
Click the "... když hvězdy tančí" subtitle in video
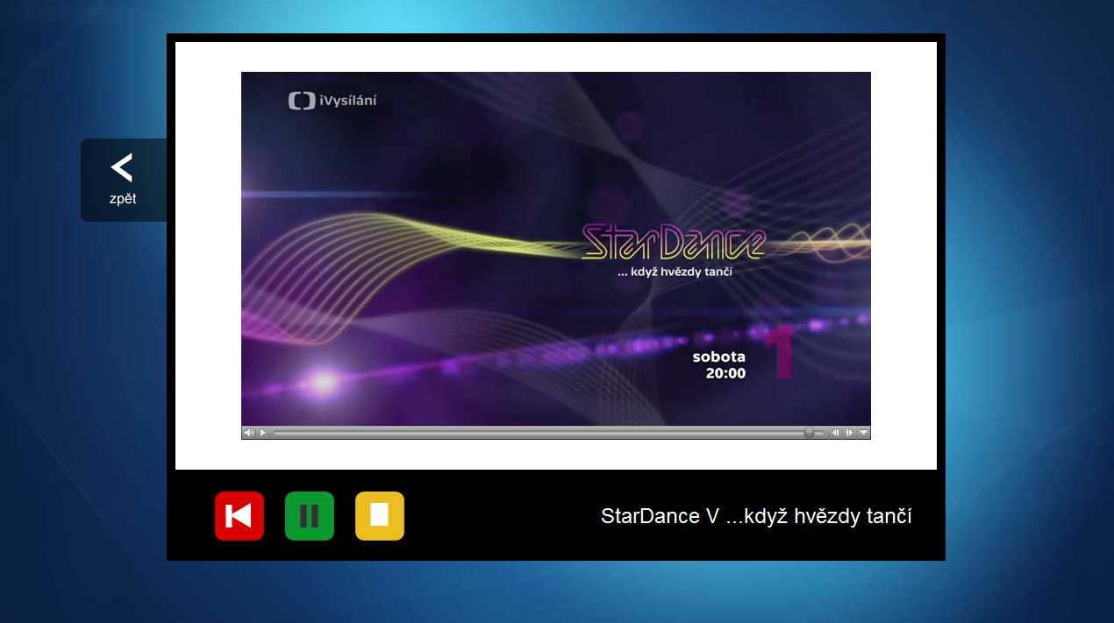click(675, 273)
